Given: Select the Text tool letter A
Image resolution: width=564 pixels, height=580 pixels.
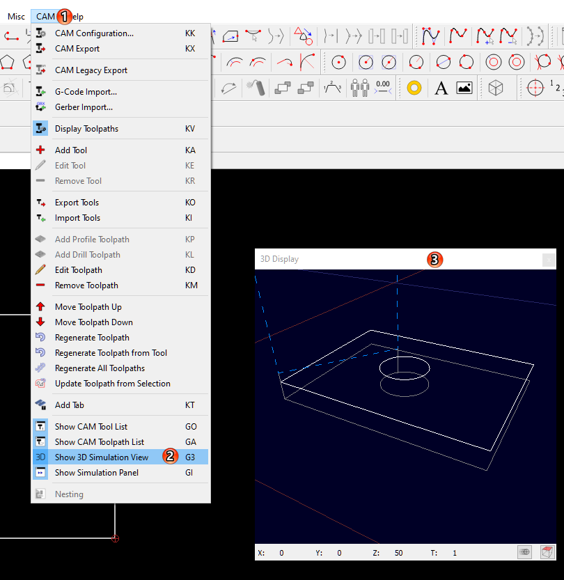Looking at the screenshot, I should pos(441,88).
